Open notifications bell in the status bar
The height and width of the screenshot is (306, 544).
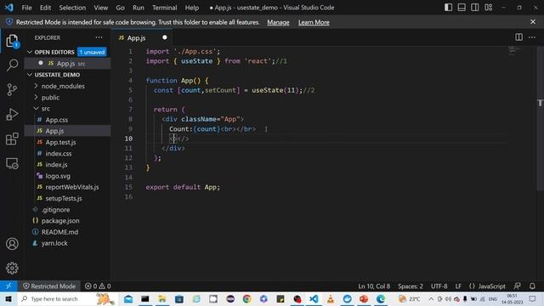tap(532, 286)
